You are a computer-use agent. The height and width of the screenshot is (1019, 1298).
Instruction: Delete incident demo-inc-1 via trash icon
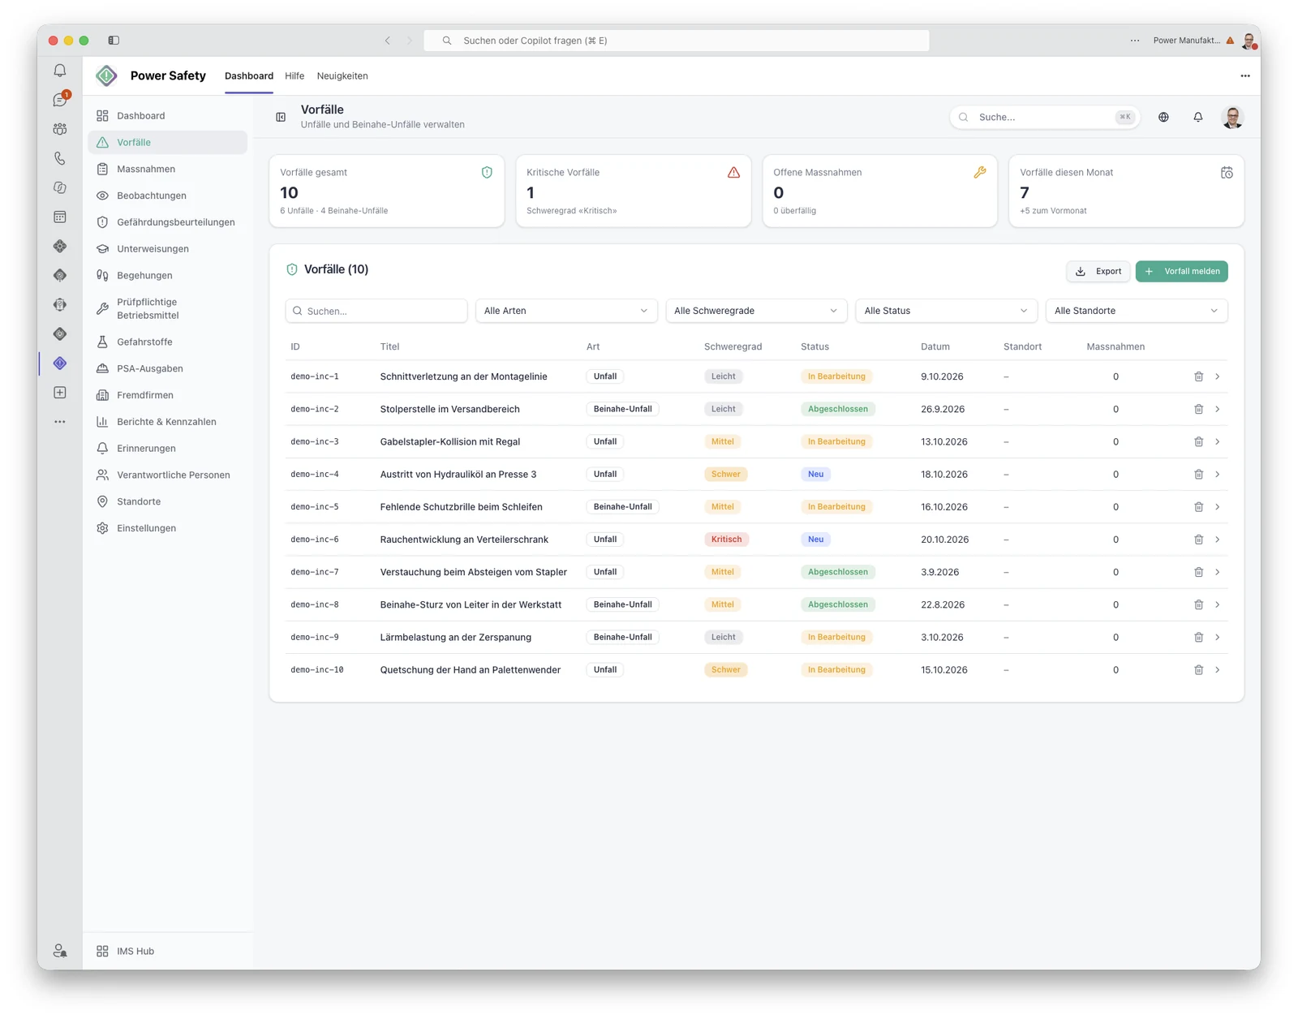tap(1198, 376)
